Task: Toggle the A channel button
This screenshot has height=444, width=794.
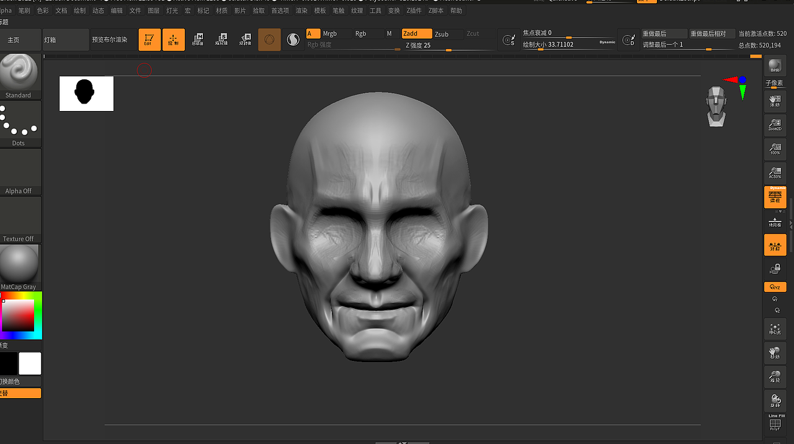Action: (x=313, y=33)
